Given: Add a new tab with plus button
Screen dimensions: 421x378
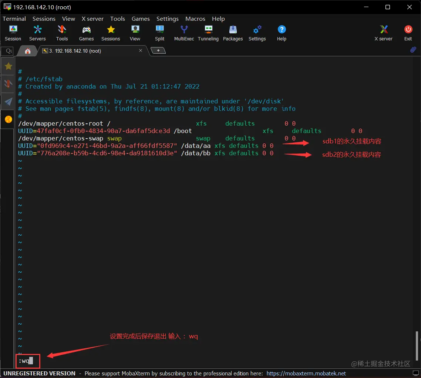Looking at the screenshot, I should pyautogui.click(x=158, y=50).
